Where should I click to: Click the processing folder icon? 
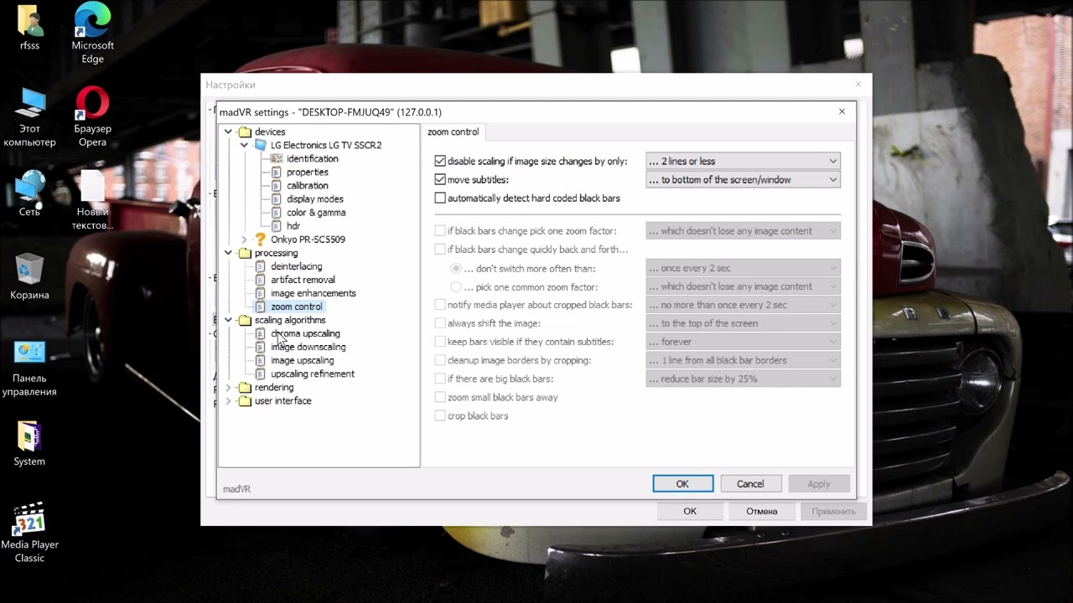point(245,253)
